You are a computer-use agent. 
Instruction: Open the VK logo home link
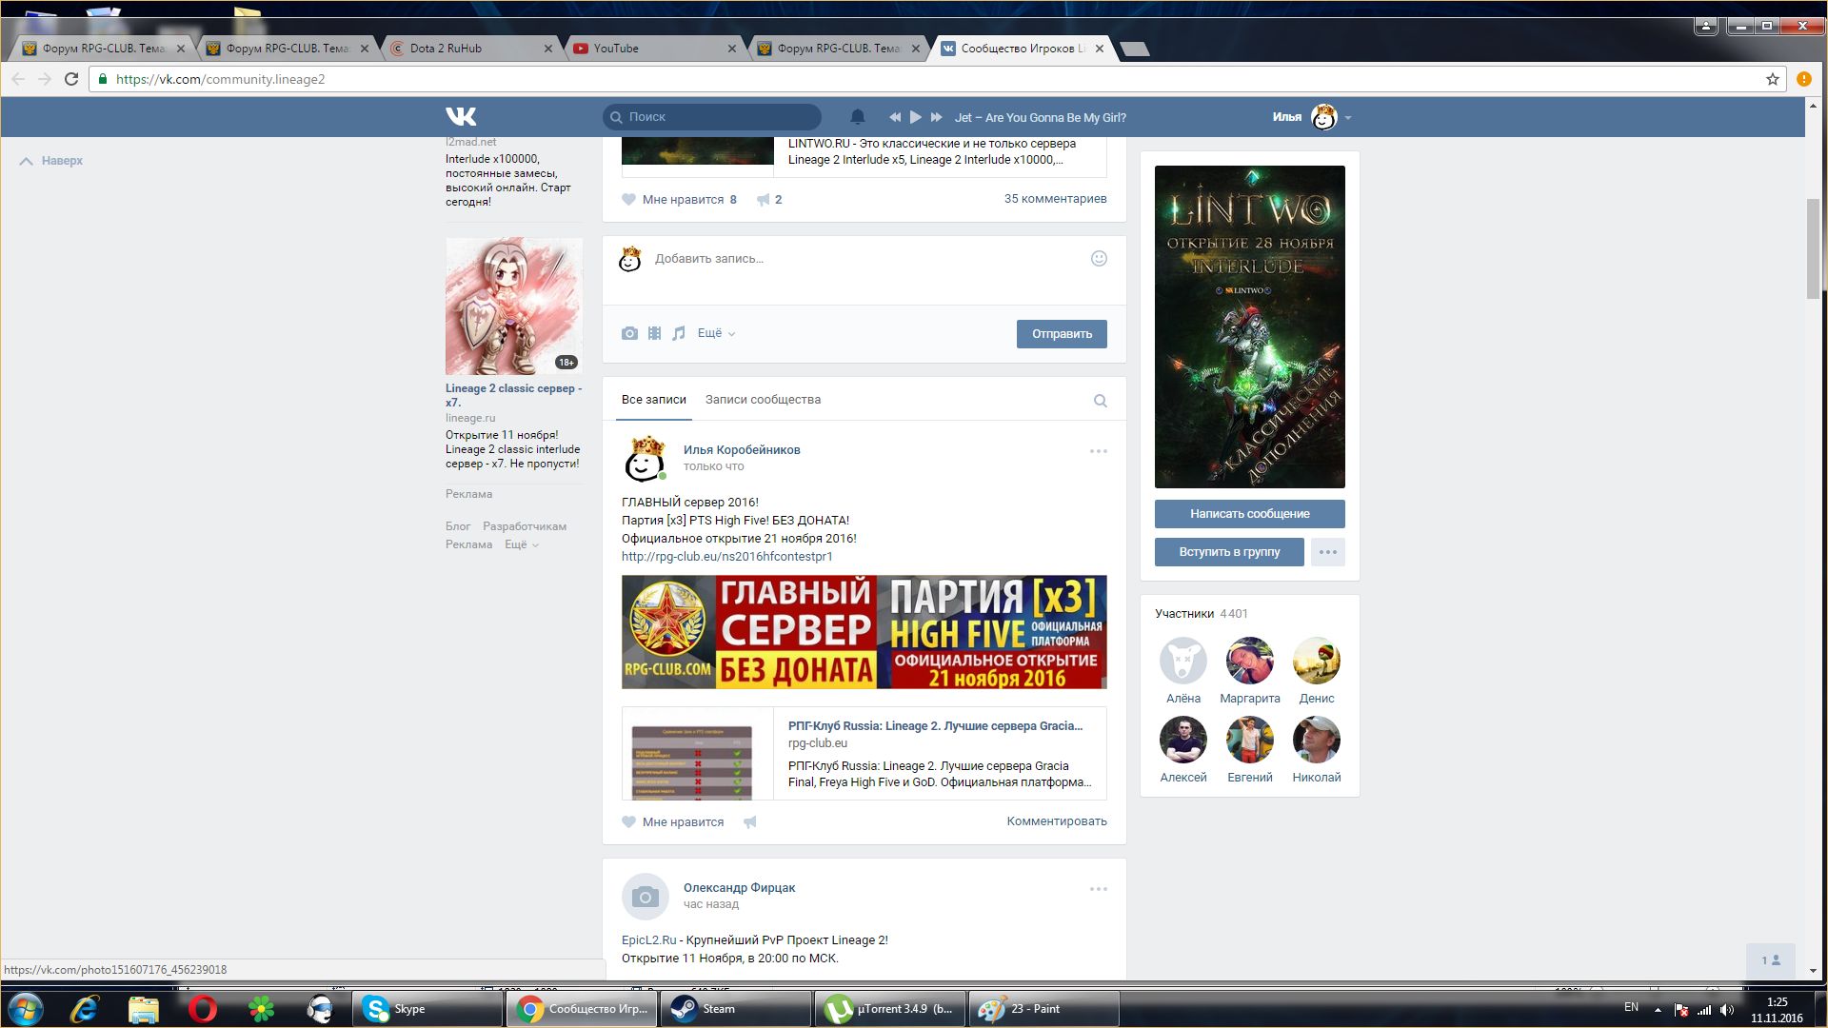coord(461,117)
